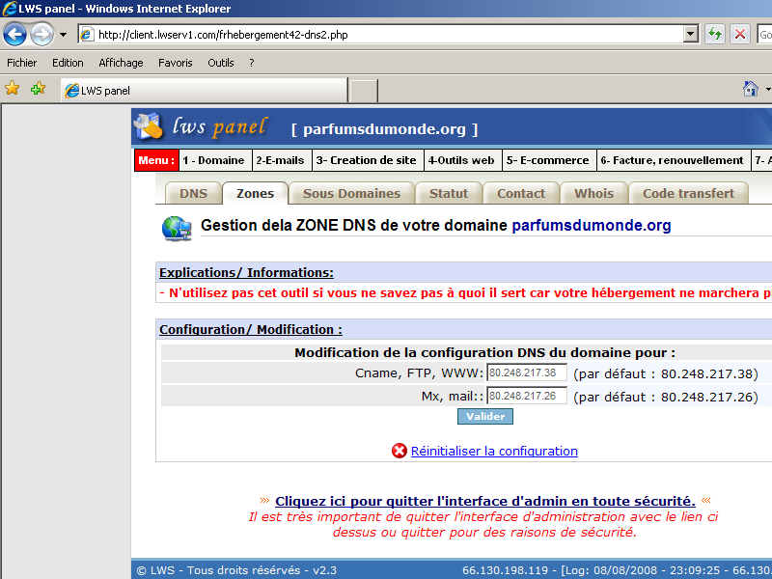
Task: Click the lws panel tools logo icon
Action: [149, 127]
